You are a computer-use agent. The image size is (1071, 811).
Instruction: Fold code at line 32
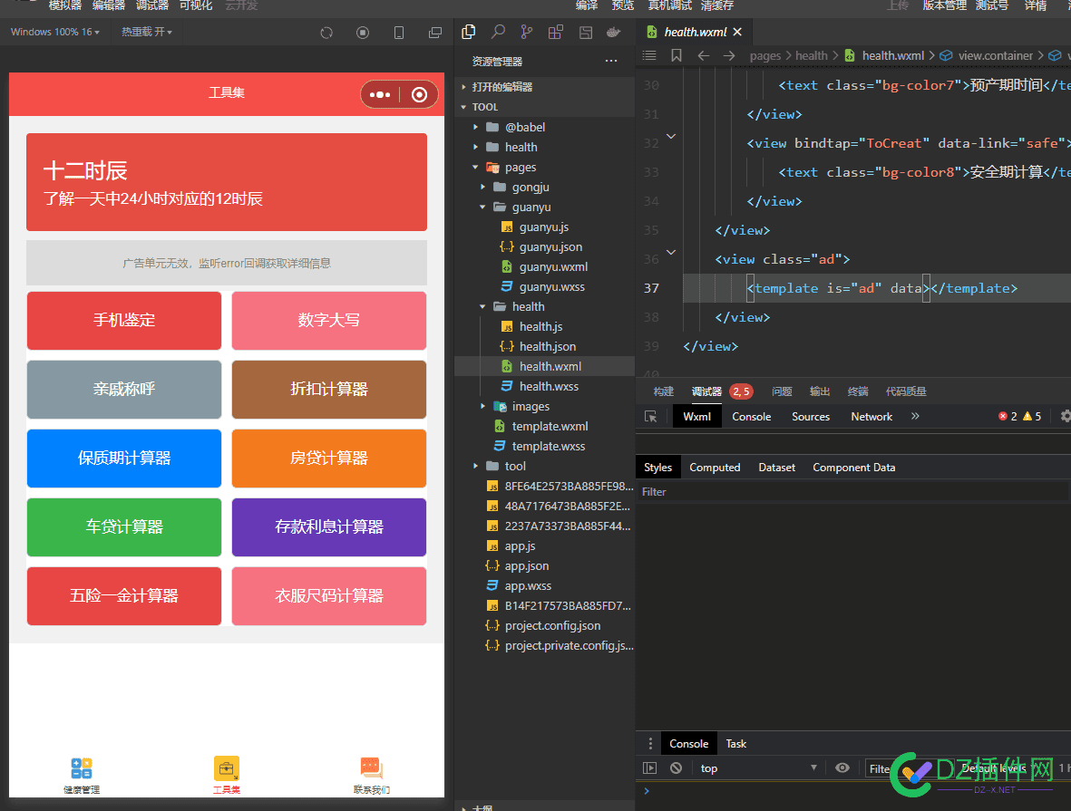coord(671,137)
